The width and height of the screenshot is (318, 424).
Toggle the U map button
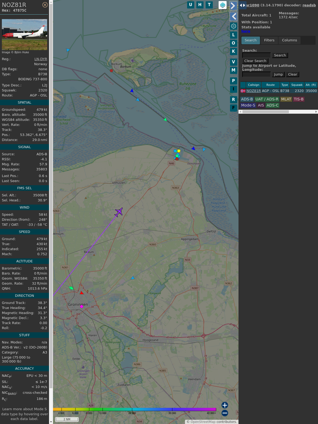(x=191, y=5)
